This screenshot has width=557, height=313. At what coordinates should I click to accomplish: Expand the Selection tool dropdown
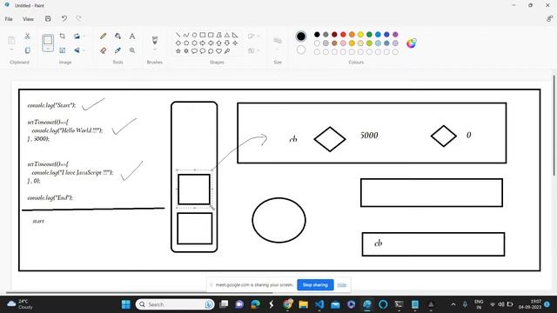pos(48,49)
